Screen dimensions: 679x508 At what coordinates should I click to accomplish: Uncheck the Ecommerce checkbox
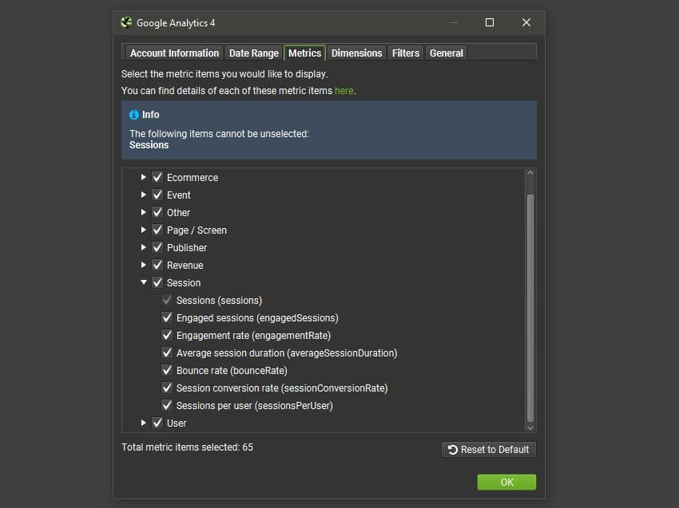pyautogui.click(x=157, y=177)
